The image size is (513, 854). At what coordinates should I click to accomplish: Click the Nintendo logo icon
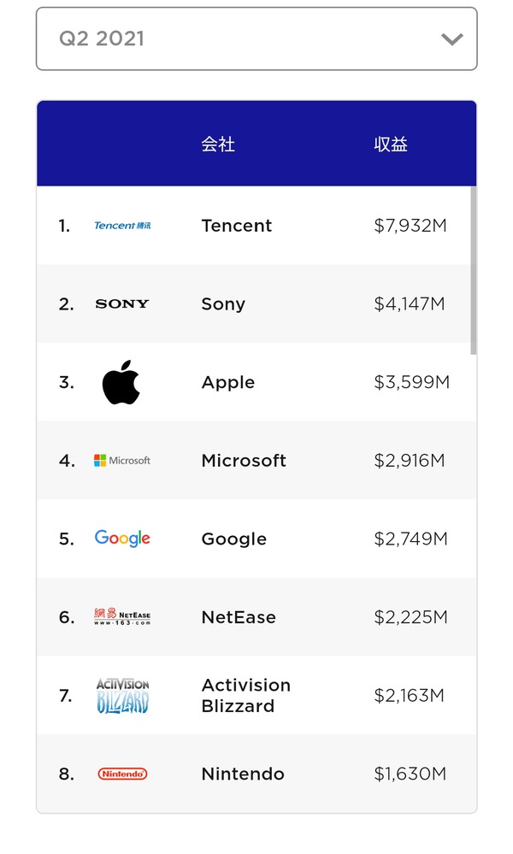pyautogui.click(x=122, y=774)
